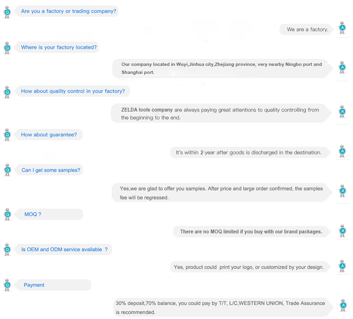This screenshot has height=319, width=353.
Task: Click the Q robot icon beside 'MOQ ?'
Action: pos(7,215)
